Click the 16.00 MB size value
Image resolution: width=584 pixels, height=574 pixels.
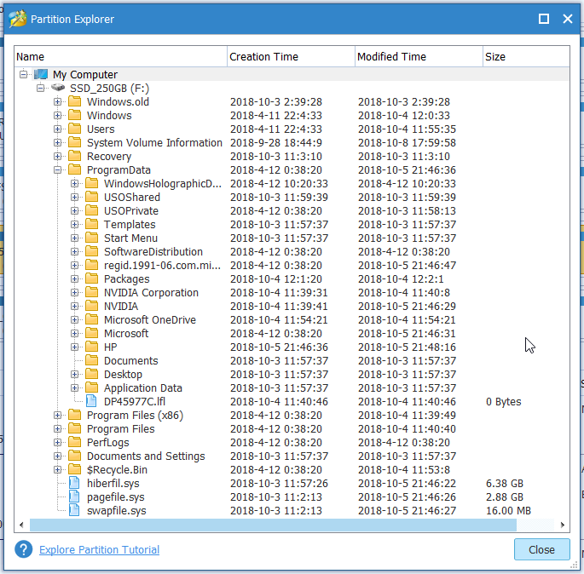508,511
